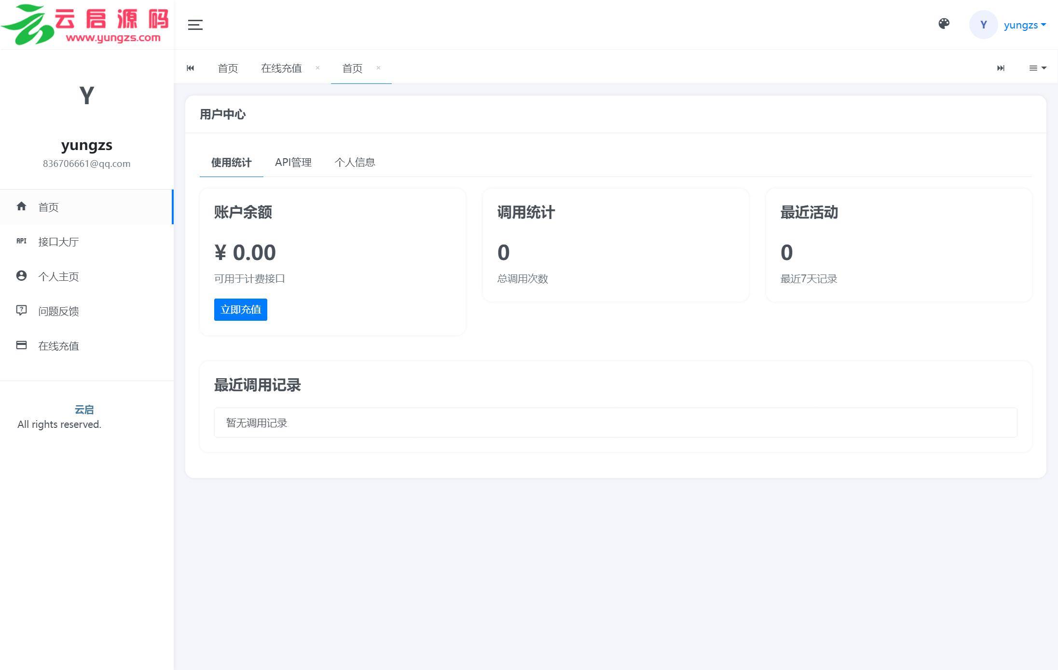Click the question icon for 问题反馈
The height and width of the screenshot is (670, 1058).
21,310
